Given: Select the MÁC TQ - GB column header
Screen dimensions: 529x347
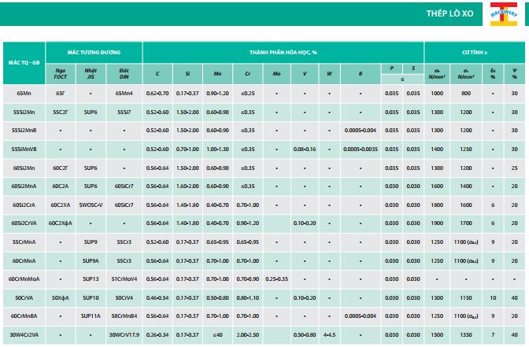Looking at the screenshot, I should click(24, 63).
